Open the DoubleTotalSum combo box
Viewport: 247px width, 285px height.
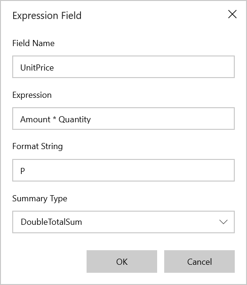pos(123,222)
